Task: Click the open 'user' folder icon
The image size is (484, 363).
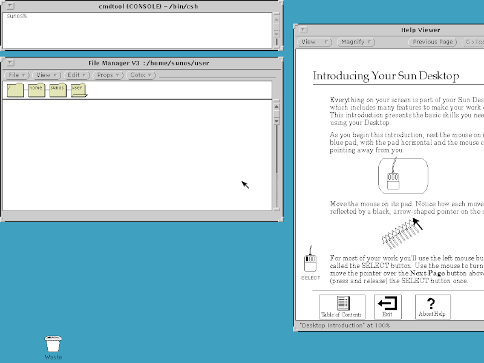Action: click(78, 90)
